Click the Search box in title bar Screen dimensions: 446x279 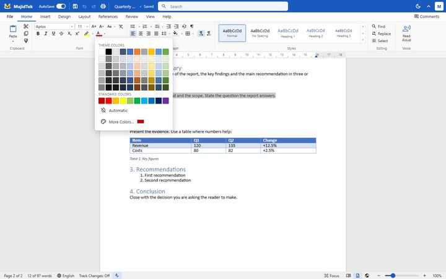coord(223,6)
